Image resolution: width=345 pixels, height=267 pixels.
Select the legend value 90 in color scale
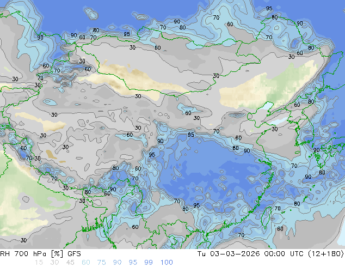point(117,263)
